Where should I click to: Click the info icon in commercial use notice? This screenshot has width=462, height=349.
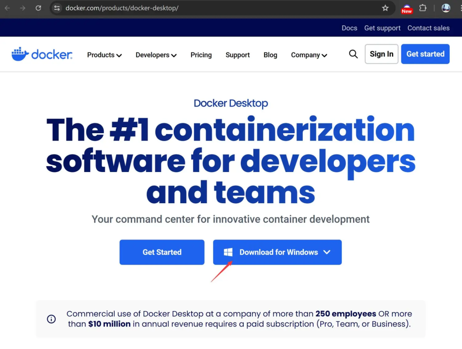(51, 319)
